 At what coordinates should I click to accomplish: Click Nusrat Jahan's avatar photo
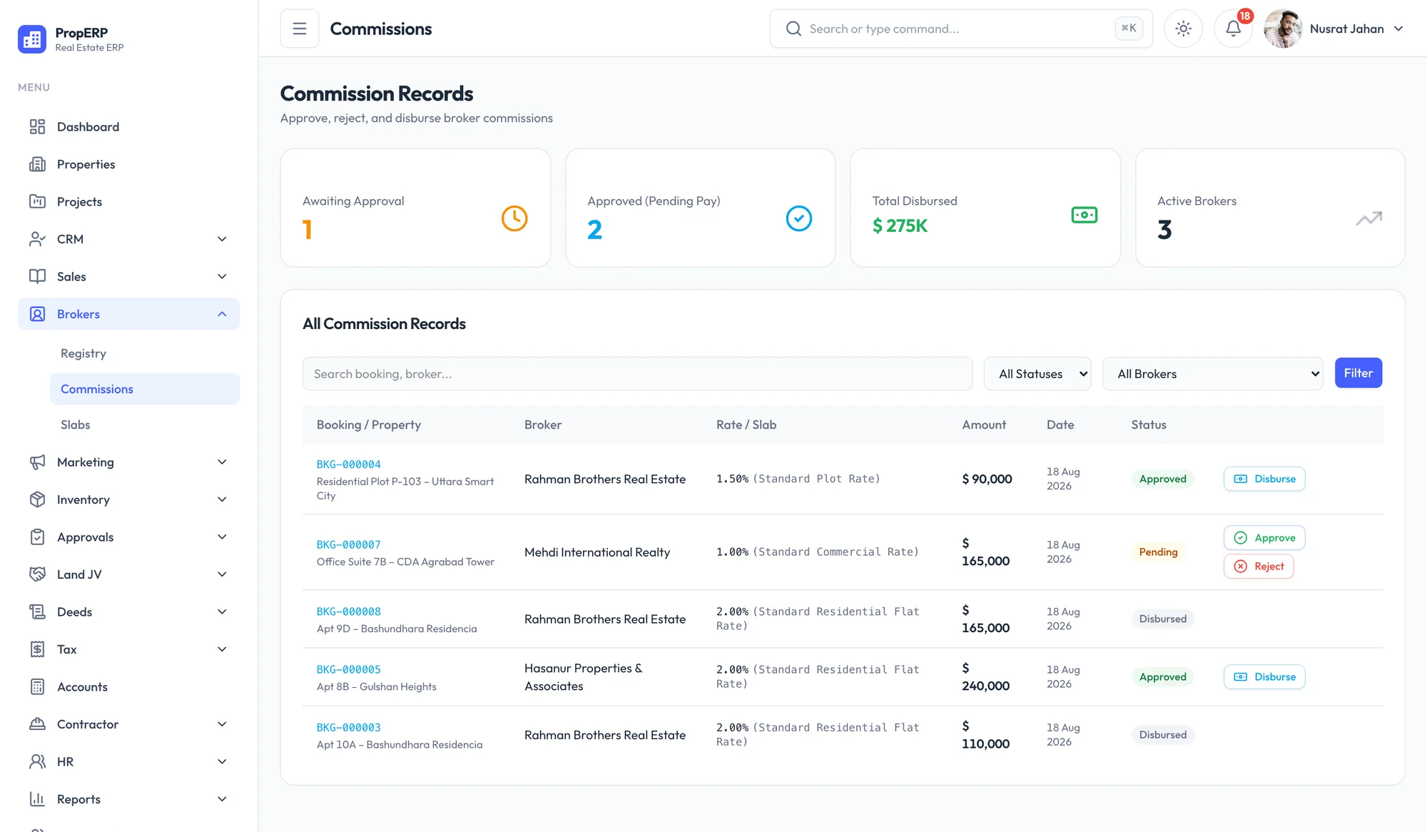point(1283,29)
